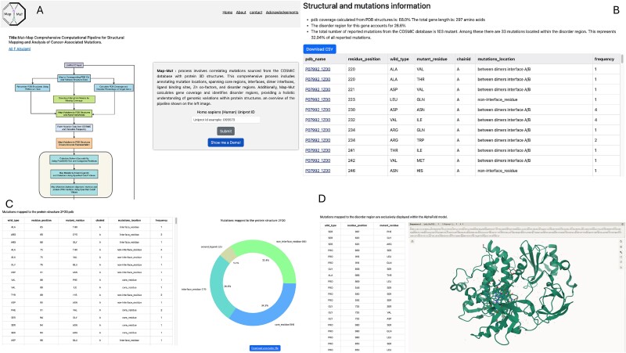Click the blue download button beneath the donut chart
This screenshot has height=353, width=626.
click(x=265, y=348)
